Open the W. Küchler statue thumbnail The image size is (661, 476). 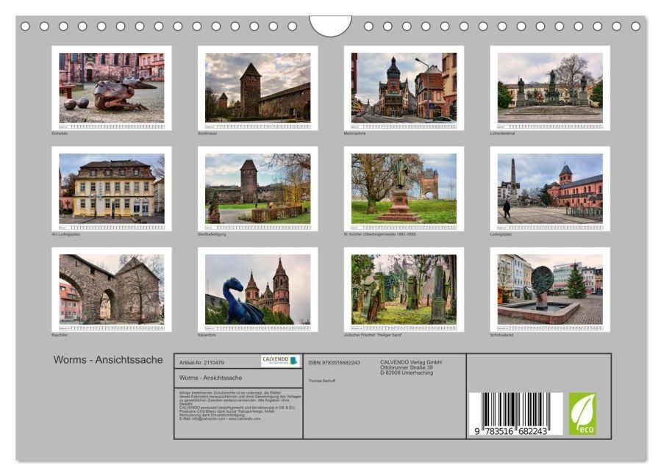pyautogui.click(x=404, y=189)
